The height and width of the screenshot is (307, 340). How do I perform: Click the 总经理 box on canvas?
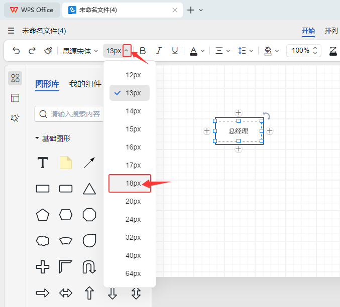(x=239, y=131)
